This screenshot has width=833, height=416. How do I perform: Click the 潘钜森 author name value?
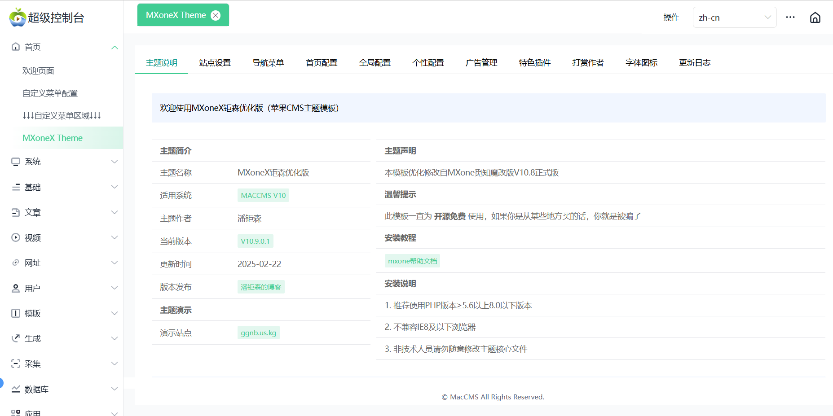[x=249, y=219]
